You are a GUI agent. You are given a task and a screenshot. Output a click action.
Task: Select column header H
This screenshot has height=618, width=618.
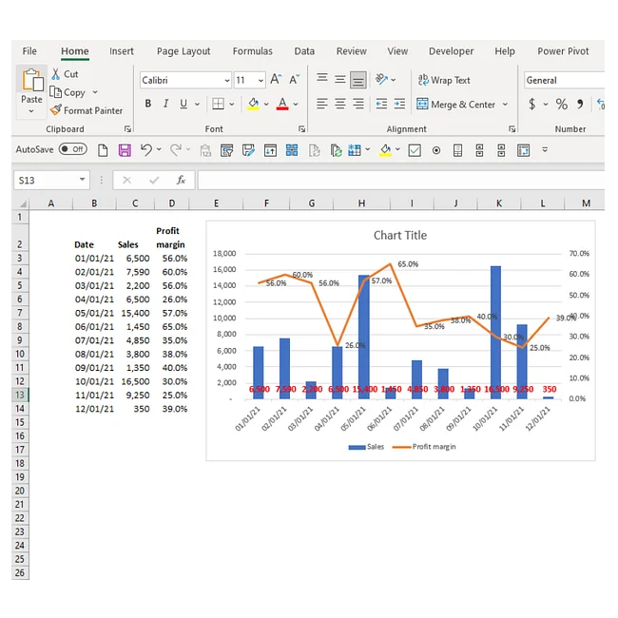click(x=361, y=203)
